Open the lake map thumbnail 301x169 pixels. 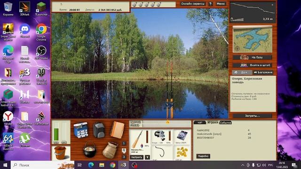tap(253, 39)
